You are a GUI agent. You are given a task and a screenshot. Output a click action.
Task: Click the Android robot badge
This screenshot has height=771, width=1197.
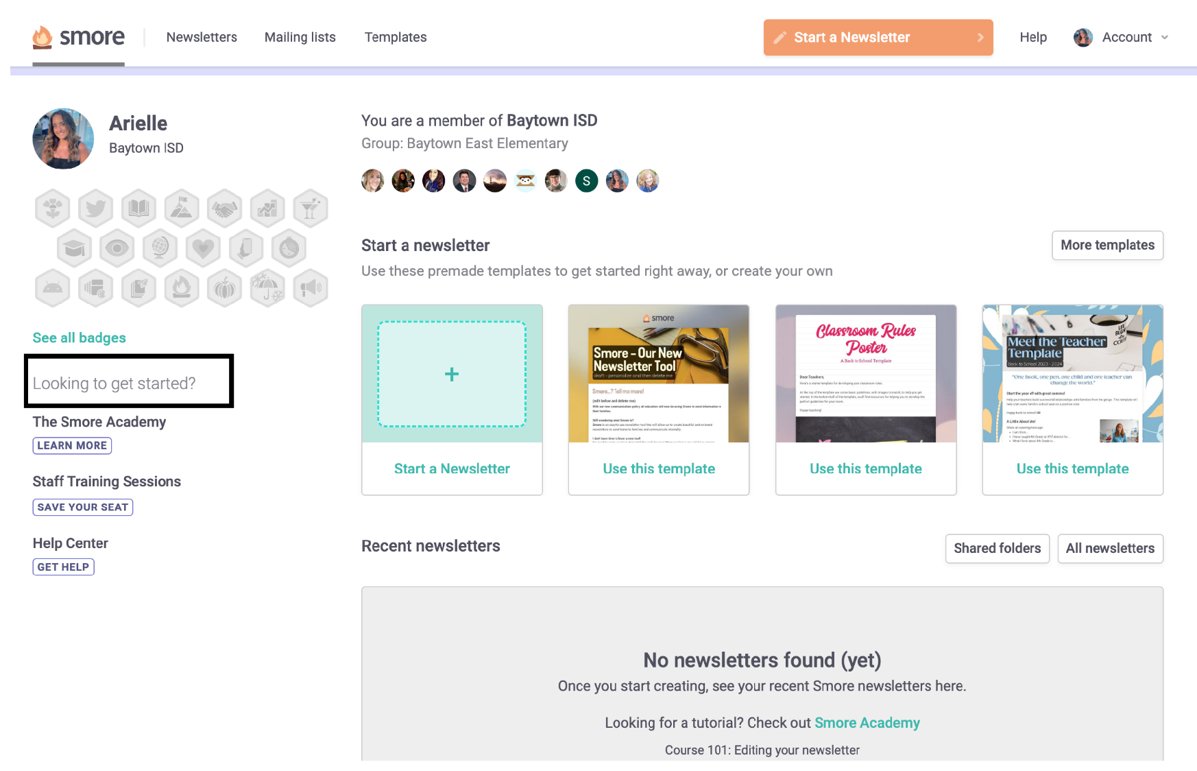click(53, 288)
